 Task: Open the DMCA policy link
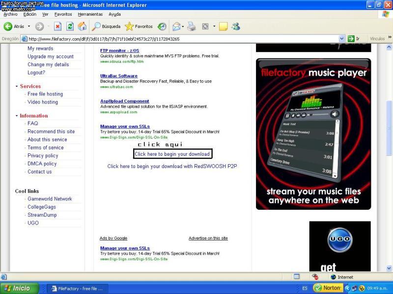42,164
